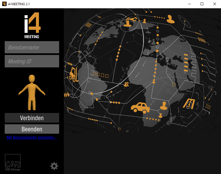
Task: Click the group of people icon on the globe
Action: [127, 84]
